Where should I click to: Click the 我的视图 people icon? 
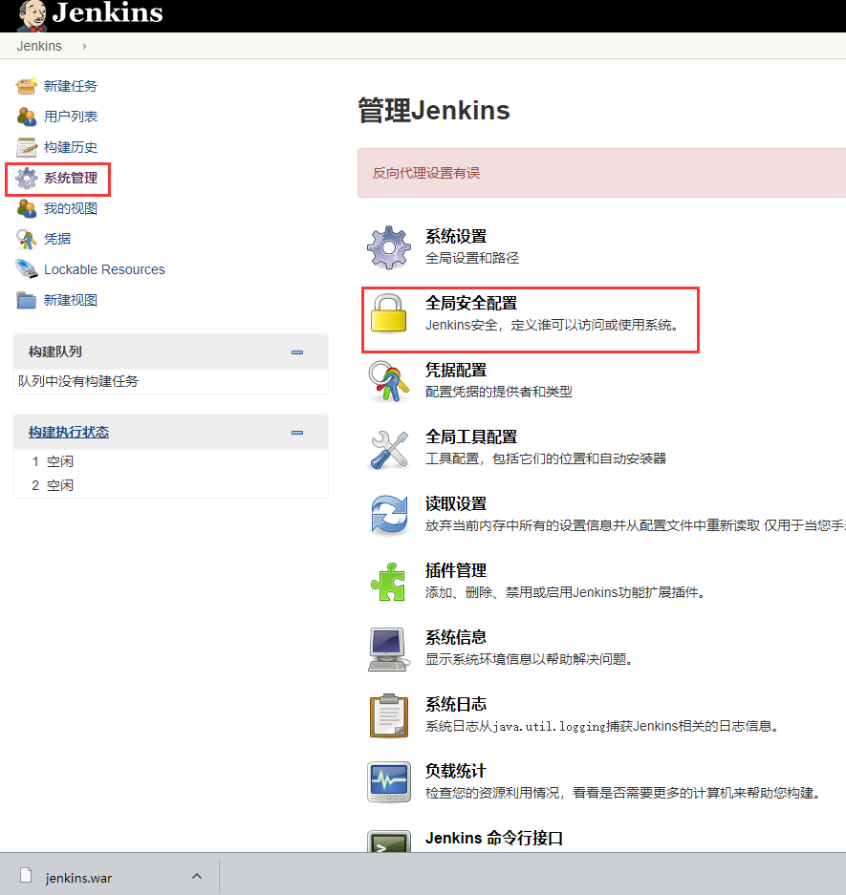coord(26,208)
